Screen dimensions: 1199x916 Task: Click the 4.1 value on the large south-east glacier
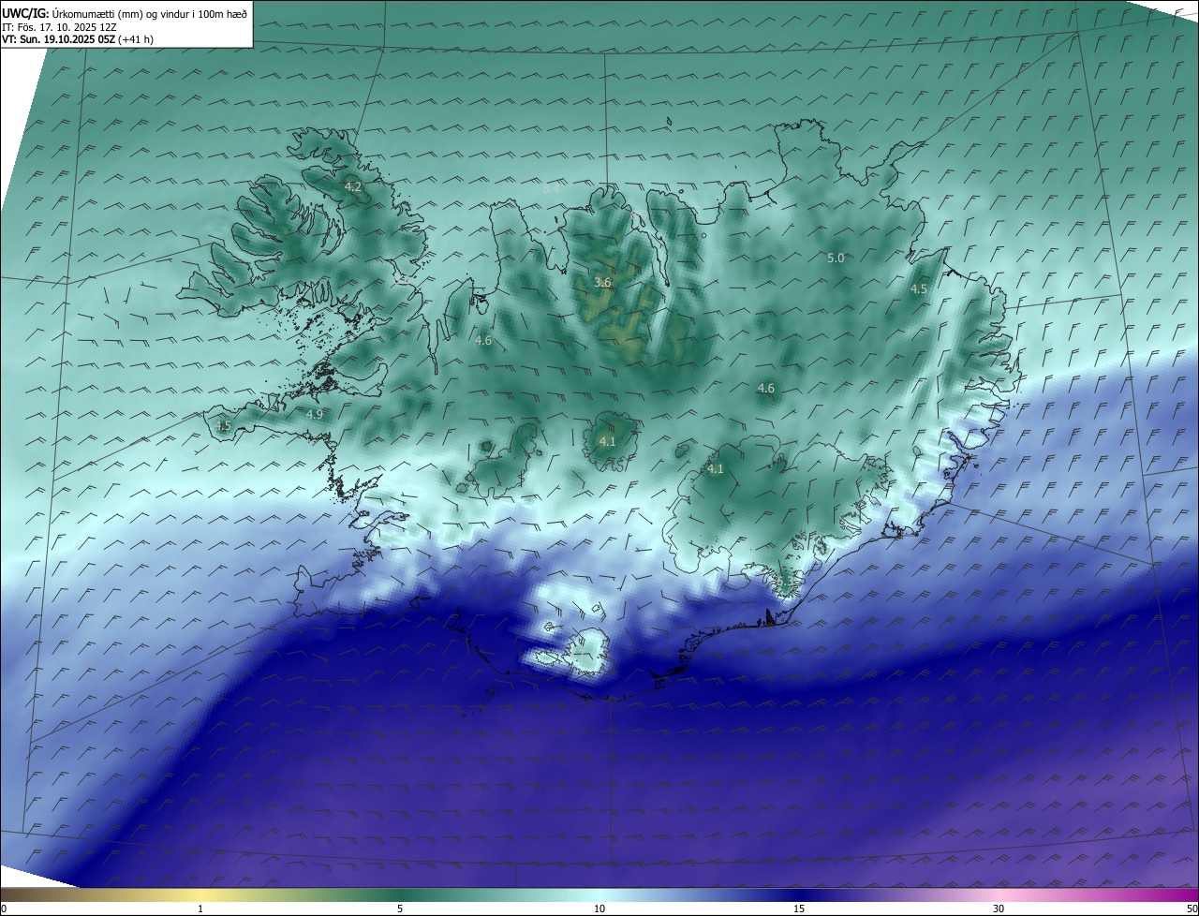[716, 468]
